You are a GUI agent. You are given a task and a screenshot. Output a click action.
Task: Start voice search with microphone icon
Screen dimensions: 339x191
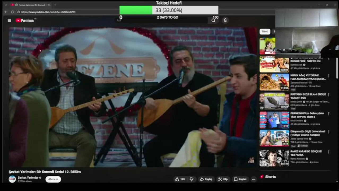click(x=225, y=20)
